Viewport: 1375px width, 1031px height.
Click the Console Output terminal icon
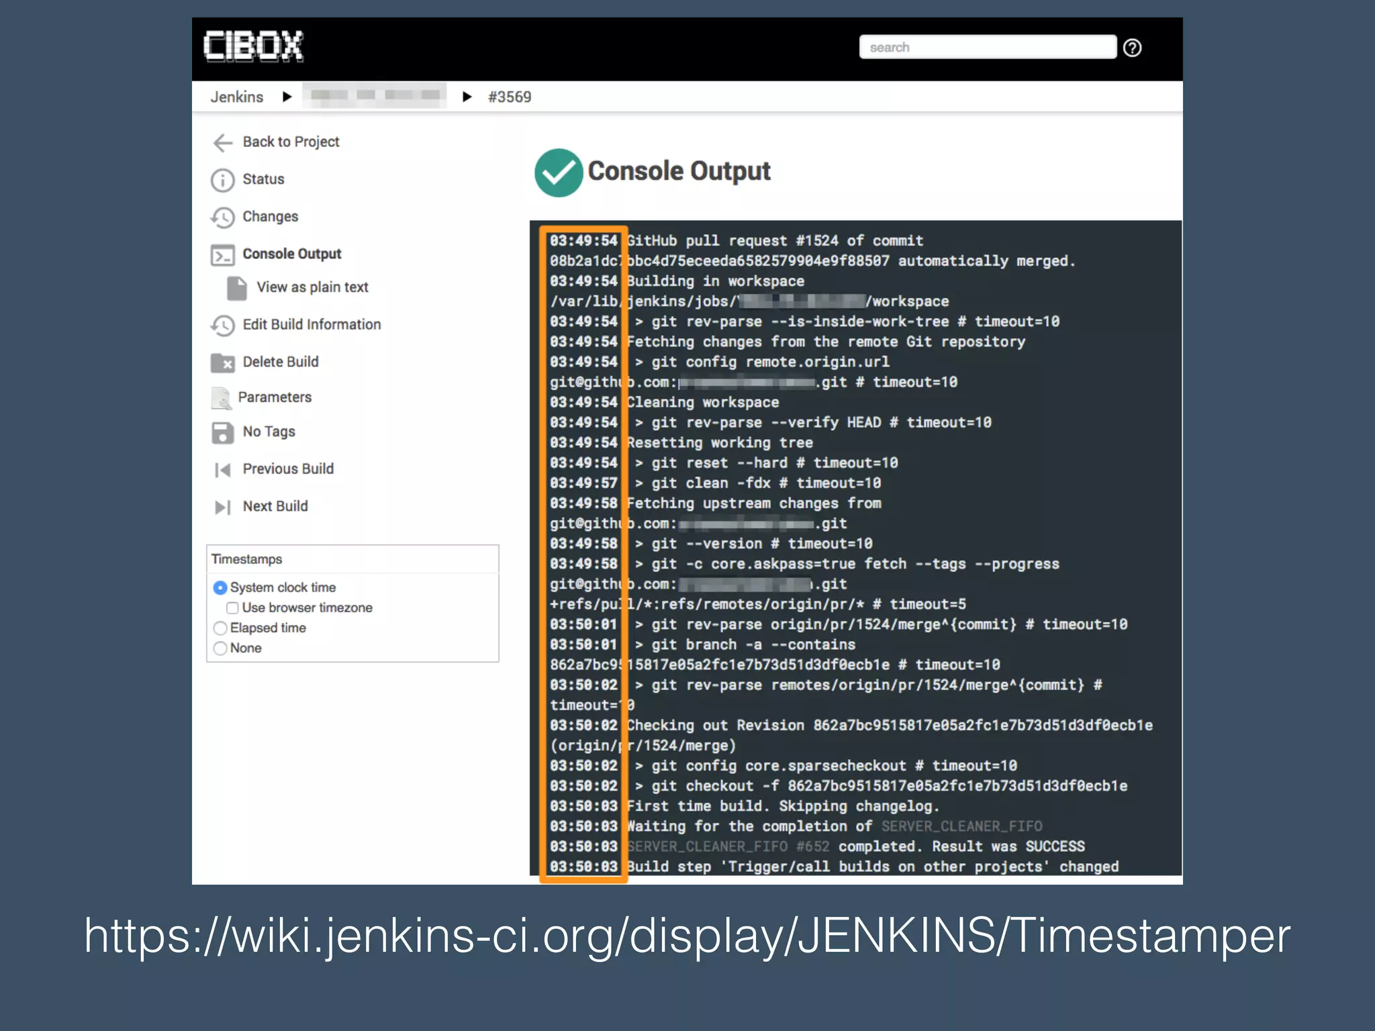click(223, 255)
